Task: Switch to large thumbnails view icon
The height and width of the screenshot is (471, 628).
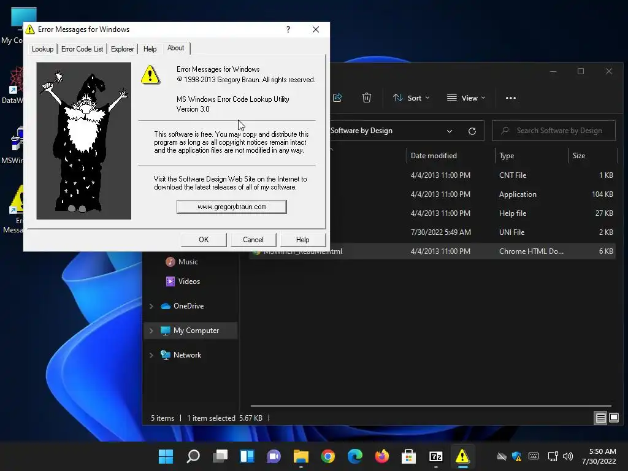Action: pos(613,418)
